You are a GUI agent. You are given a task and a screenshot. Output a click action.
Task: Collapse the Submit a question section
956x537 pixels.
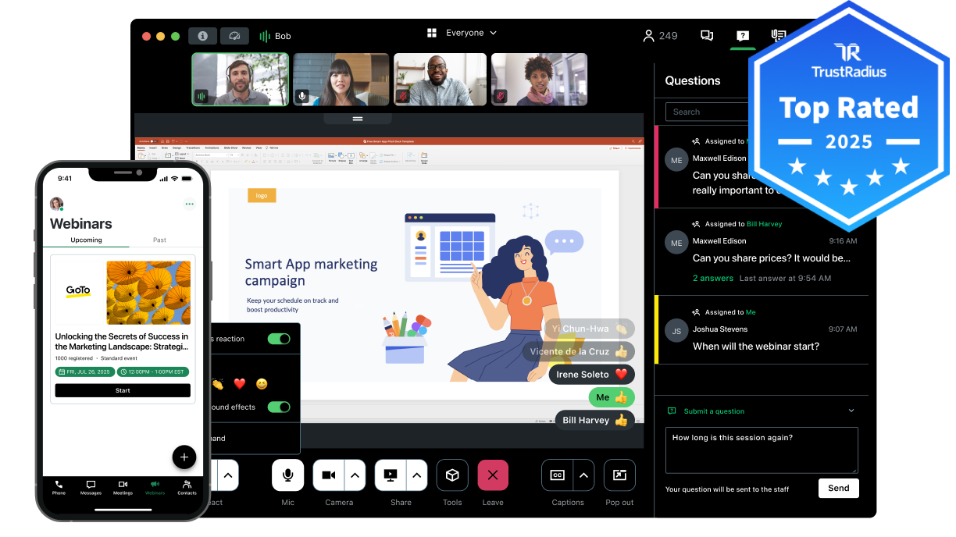852,411
